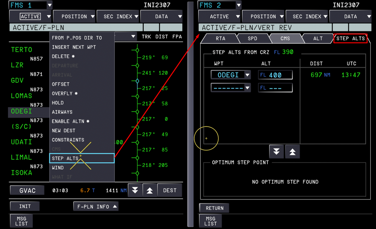Click the DEST button
The image size is (376, 229).
point(170,190)
